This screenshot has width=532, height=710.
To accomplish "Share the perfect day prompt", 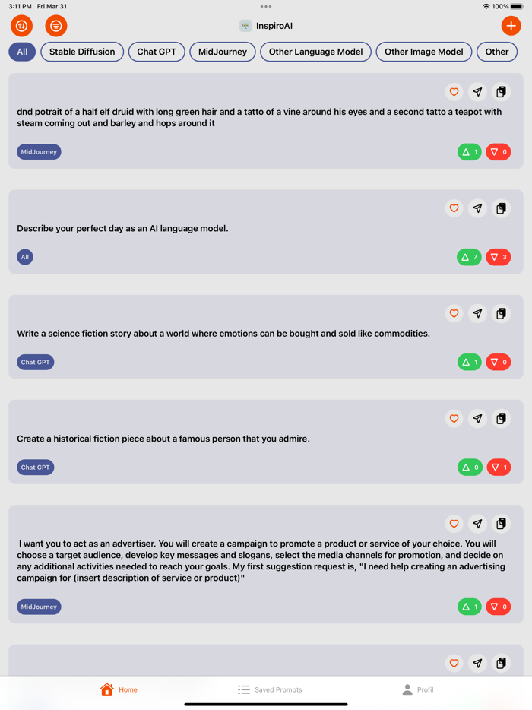I will pyautogui.click(x=477, y=208).
